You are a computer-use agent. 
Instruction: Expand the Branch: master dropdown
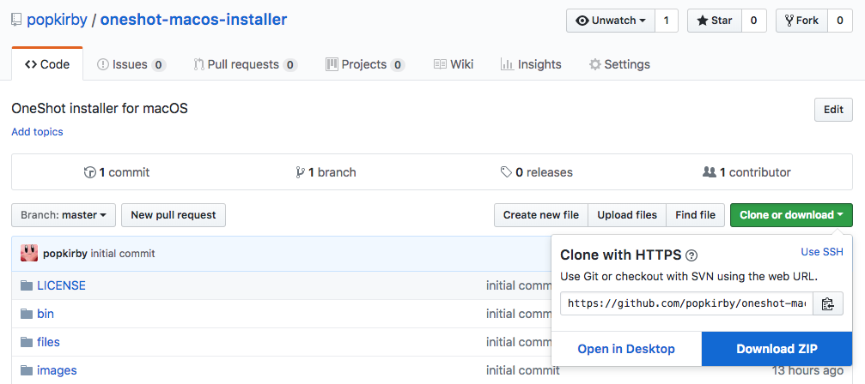(64, 215)
